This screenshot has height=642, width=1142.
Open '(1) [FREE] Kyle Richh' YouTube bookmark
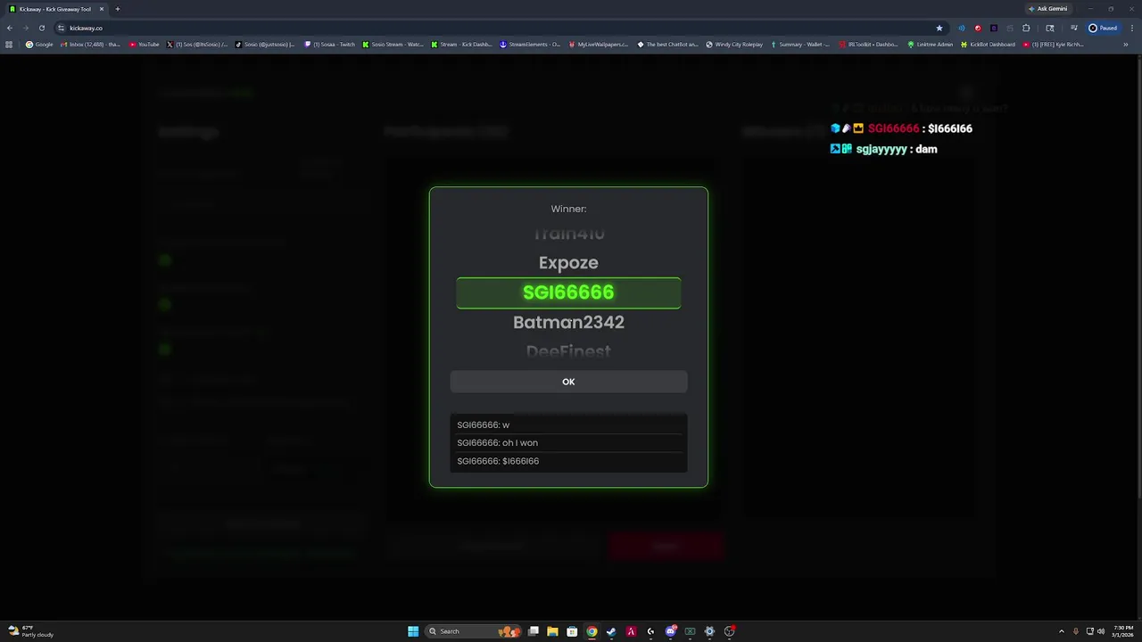coord(1054,45)
